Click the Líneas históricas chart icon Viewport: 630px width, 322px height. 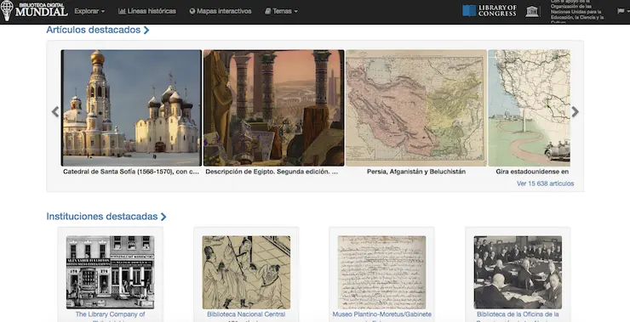pyautogui.click(x=122, y=11)
